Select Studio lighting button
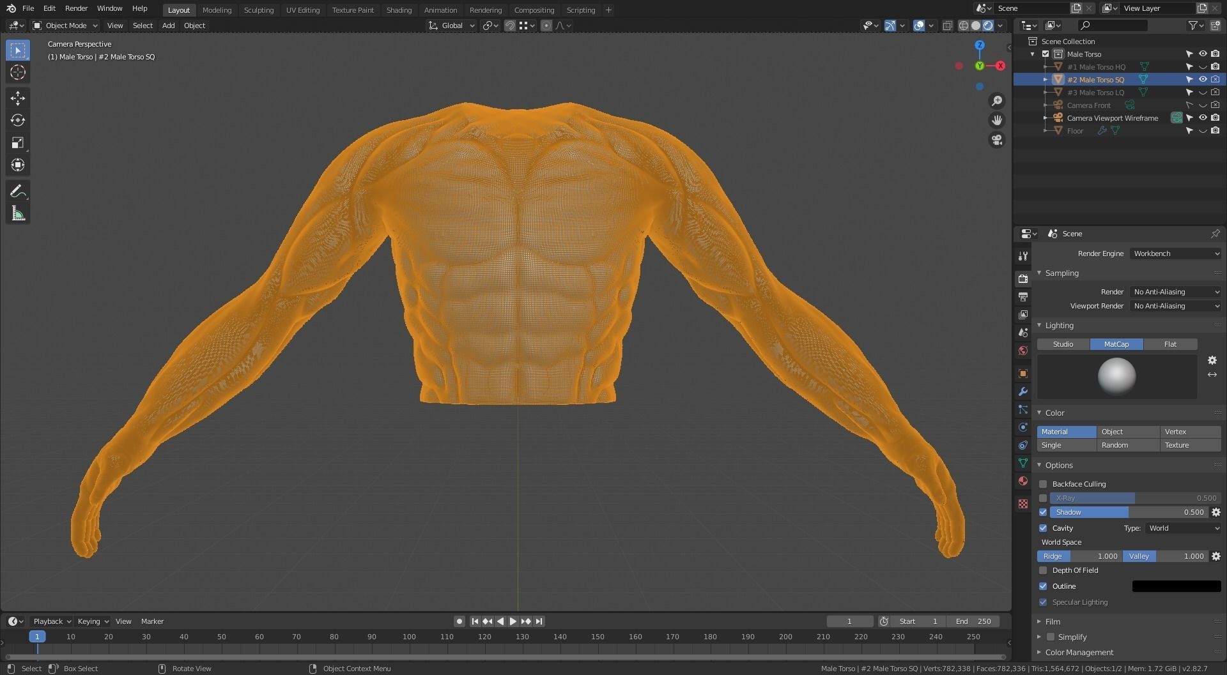The image size is (1227, 675). [x=1063, y=344]
